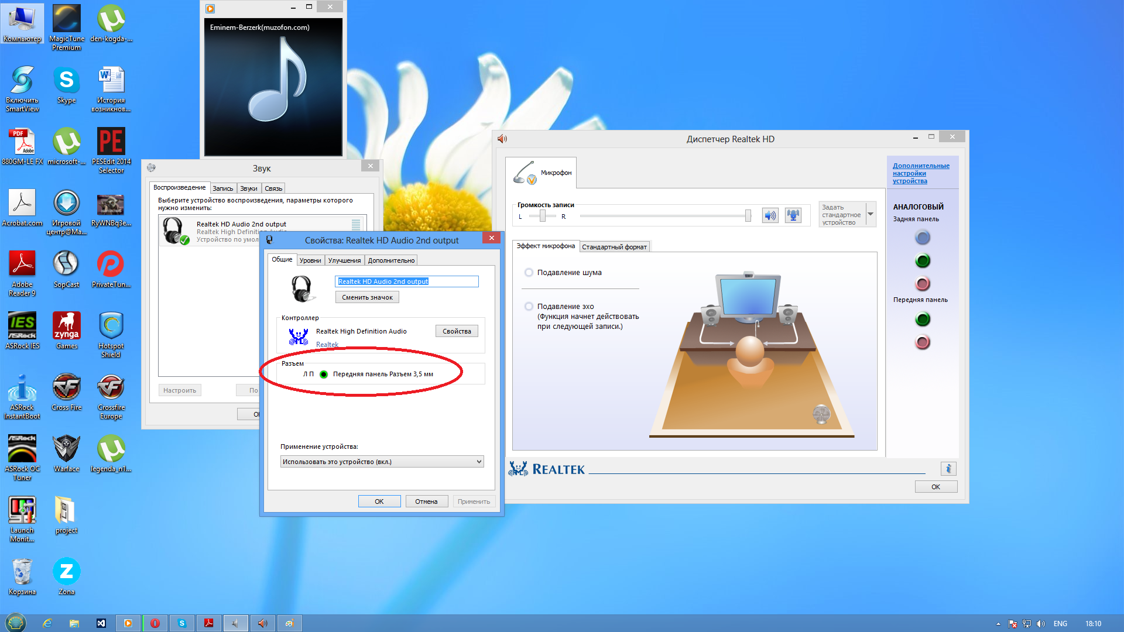Click system tray volume icon
Viewport: 1124px width, 632px height.
1040,624
